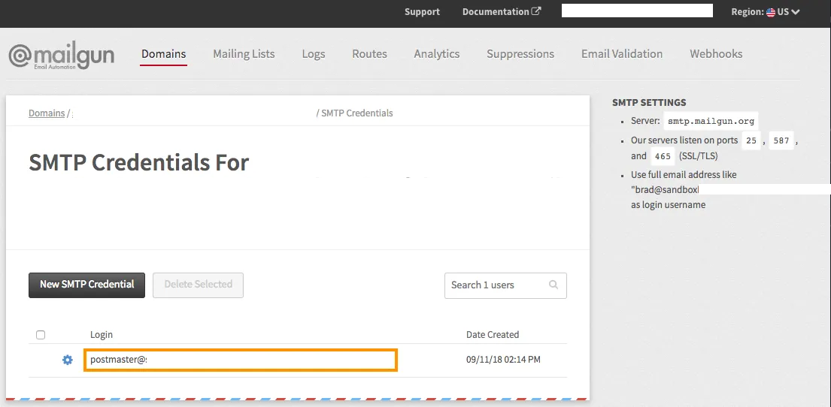Click the Mailgun logo
This screenshot has height=407, width=831.
coord(61,56)
